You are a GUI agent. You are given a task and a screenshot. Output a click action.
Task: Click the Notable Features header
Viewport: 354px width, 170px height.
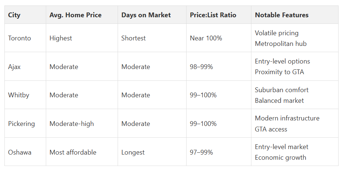281,15
